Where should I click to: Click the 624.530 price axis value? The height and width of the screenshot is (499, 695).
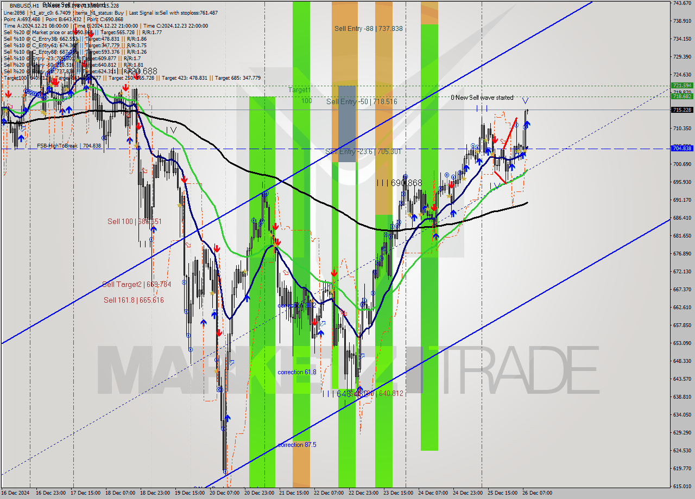point(682,451)
